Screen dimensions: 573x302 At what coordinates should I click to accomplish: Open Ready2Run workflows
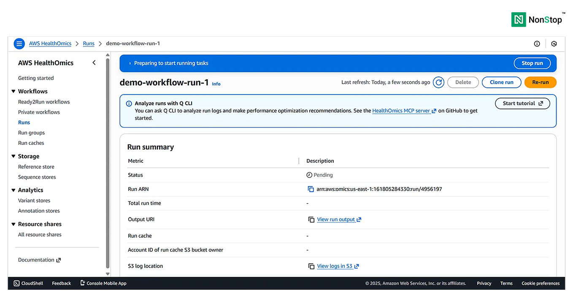coord(44,102)
